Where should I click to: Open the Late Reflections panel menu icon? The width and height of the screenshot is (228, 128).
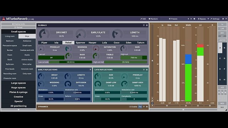147,70
